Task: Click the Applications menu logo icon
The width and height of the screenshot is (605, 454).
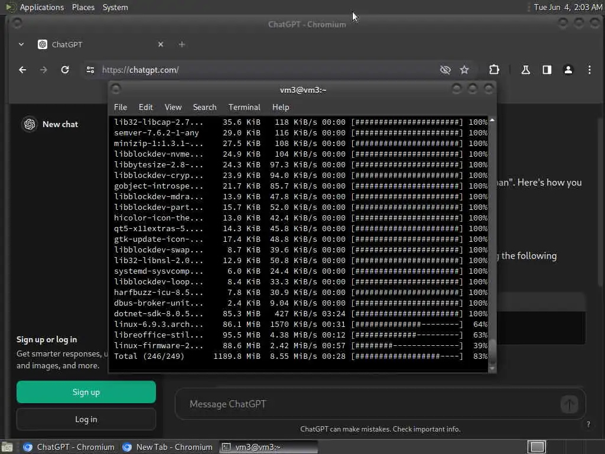Action: pyautogui.click(x=9, y=7)
